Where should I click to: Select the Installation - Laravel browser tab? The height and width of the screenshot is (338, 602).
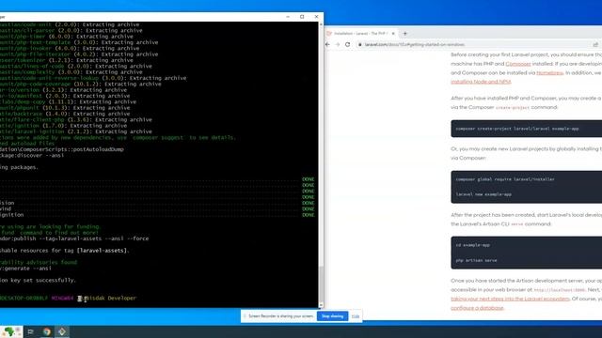coord(361,34)
